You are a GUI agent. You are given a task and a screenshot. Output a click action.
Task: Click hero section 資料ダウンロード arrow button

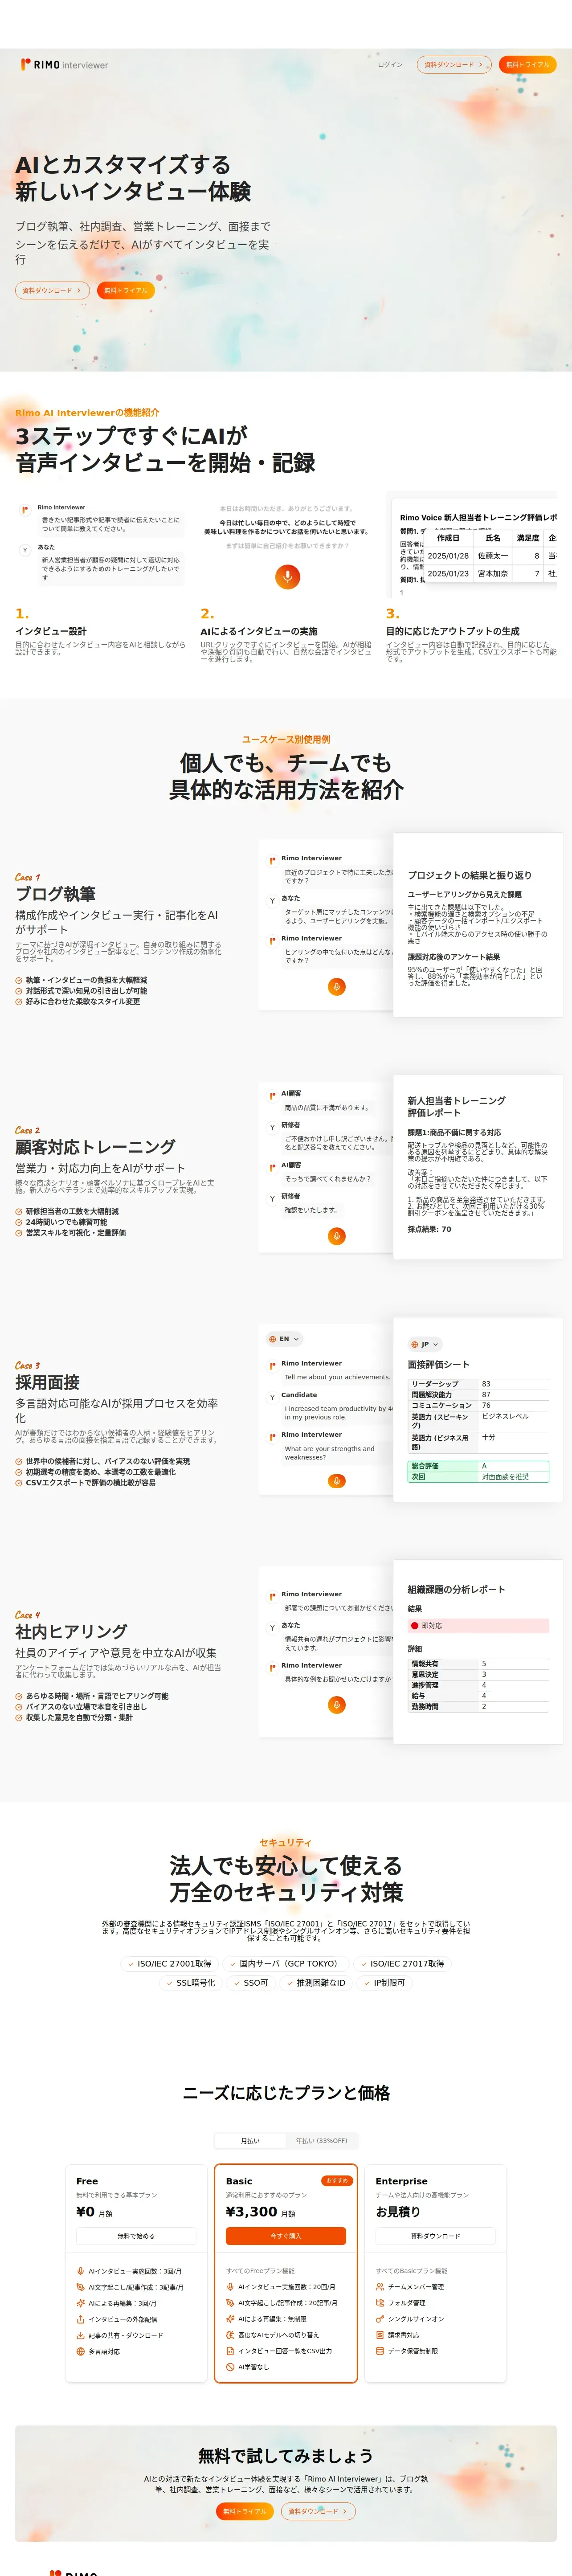pyautogui.click(x=52, y=291)
